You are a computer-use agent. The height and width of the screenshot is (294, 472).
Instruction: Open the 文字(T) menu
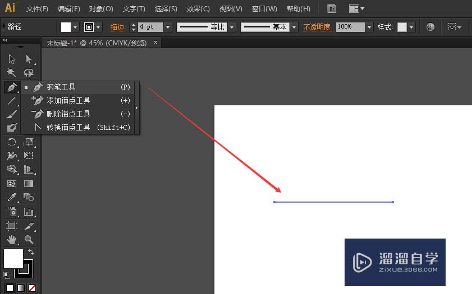pyautogui.click(x=134, y=9)
